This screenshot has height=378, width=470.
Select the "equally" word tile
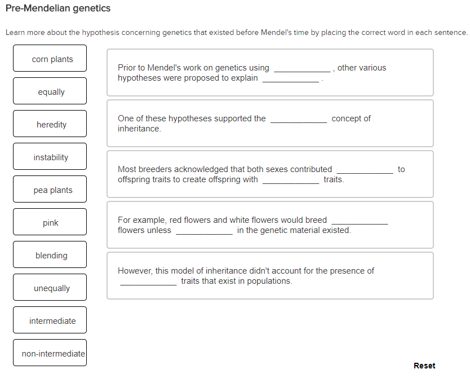50,91
